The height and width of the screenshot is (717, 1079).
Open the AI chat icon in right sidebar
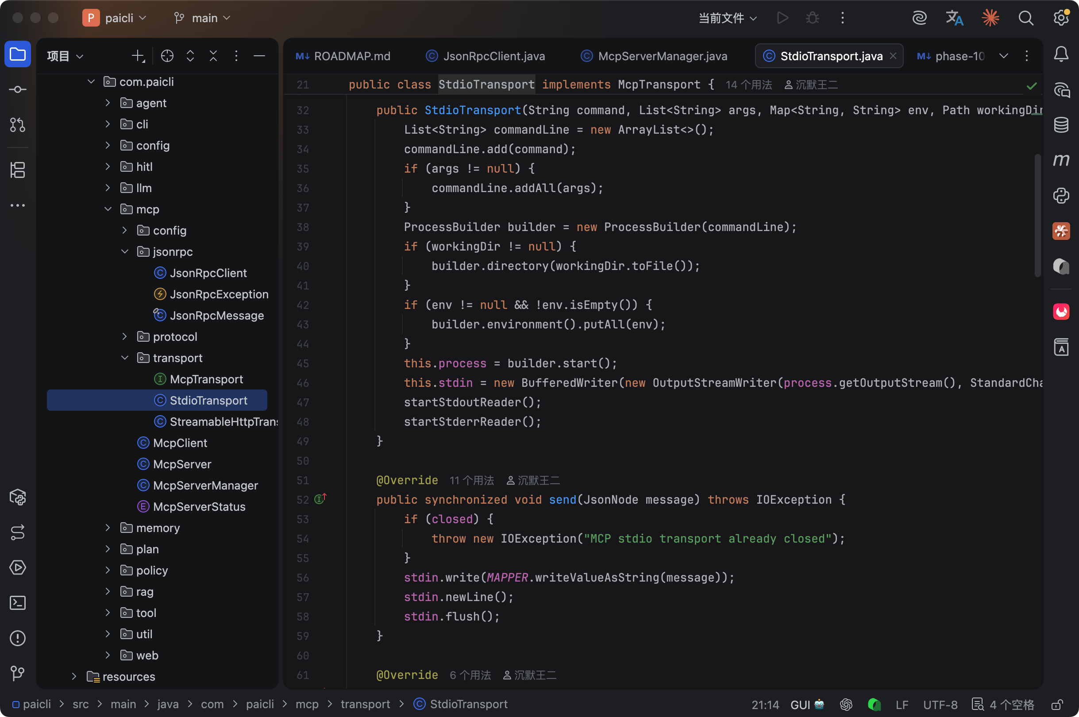click(1061, 89)
